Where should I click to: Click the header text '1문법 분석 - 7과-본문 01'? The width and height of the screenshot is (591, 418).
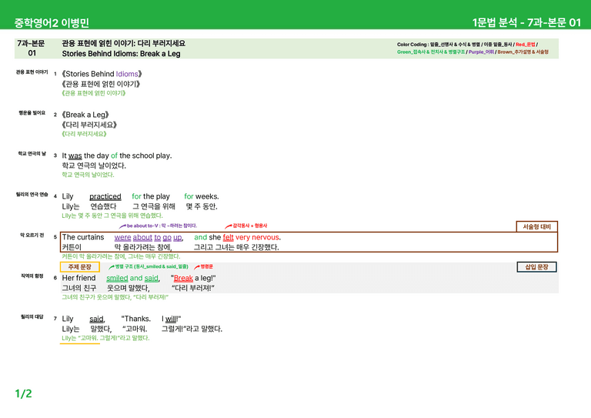[526, 22]
